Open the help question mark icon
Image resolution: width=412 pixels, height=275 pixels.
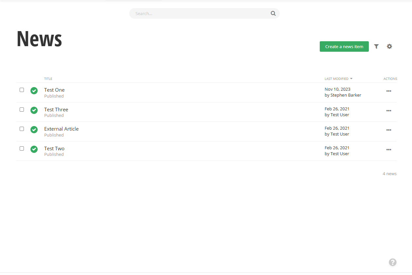click(393, 262)
